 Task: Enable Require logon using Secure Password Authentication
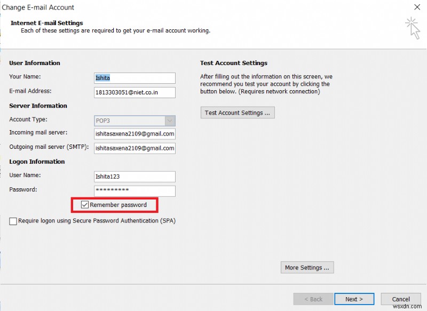point(13,220)
